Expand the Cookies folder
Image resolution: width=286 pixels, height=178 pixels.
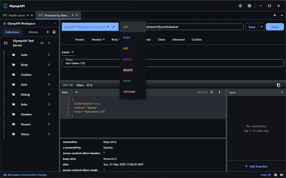click(x=26, y=75)
